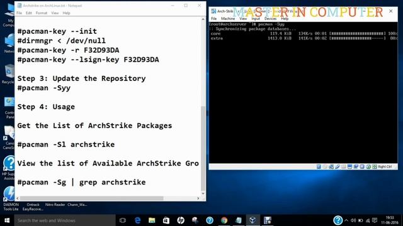Click the blue question mark help icon on taskbar
This screenshot has height=226, width=403.
[x=210, y=220]
